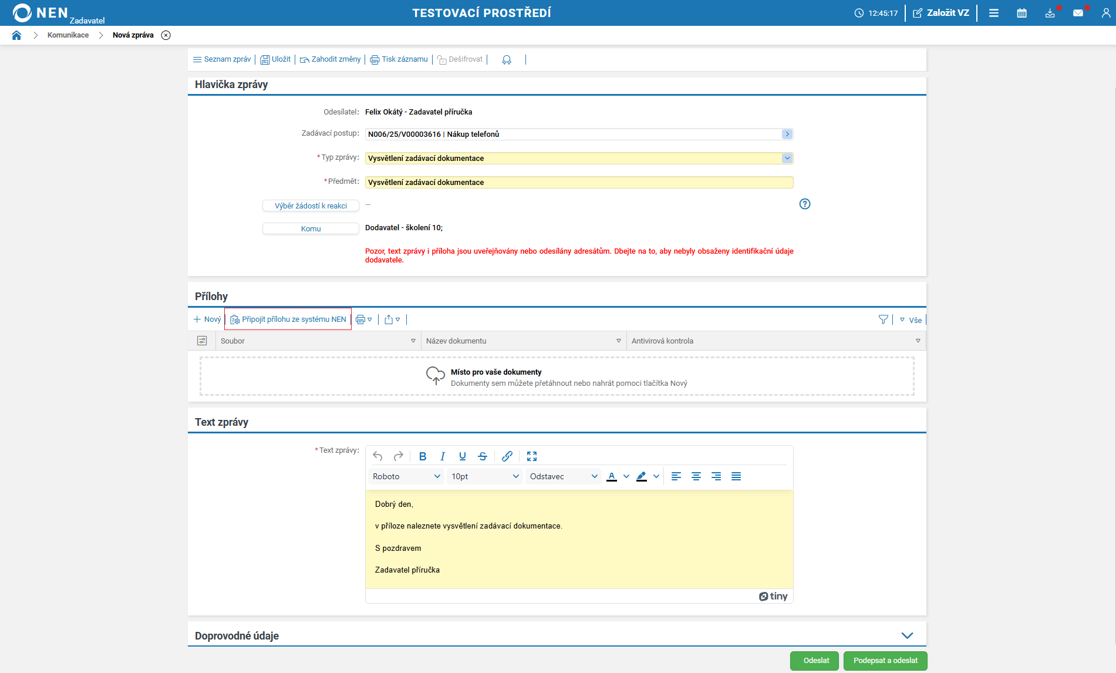The height and width of the screenshot is (673, 1116).
Task: Open Seznam zpráv from toolbar
Action: [222, 59]
